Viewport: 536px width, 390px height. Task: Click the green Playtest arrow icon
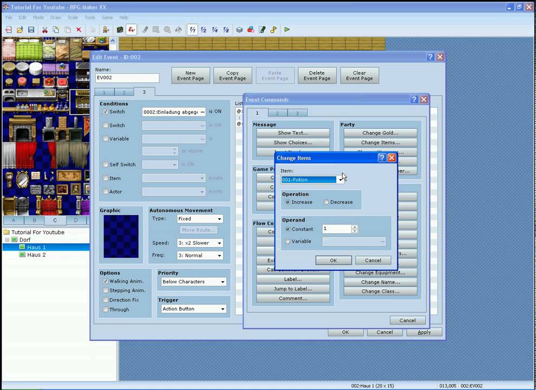coord(287,30)
